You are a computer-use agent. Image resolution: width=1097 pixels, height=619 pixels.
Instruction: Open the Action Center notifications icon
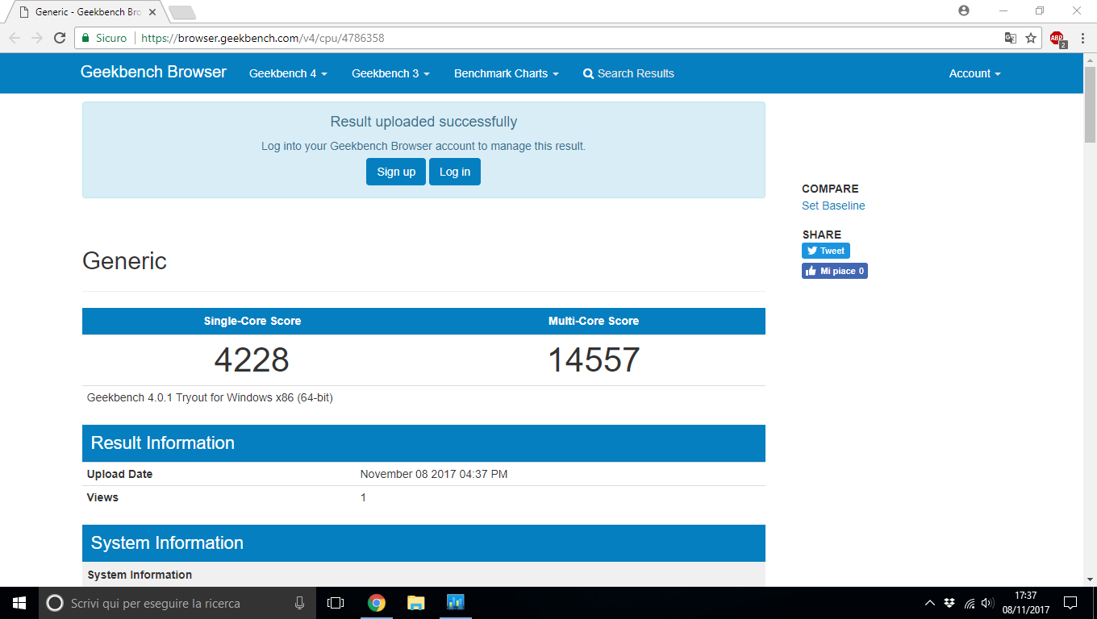pyautogui.click(x=1070, y=603)
